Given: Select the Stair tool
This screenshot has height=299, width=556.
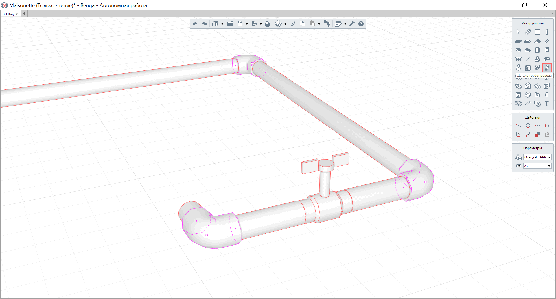Looking at the screenshot, I should 518,50.
